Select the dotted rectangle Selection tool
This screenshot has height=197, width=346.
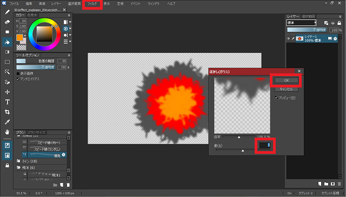click(7, 62)
